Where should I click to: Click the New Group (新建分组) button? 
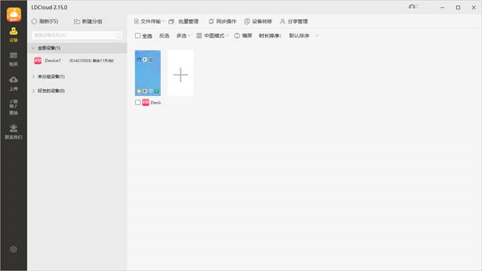point(88,21)
